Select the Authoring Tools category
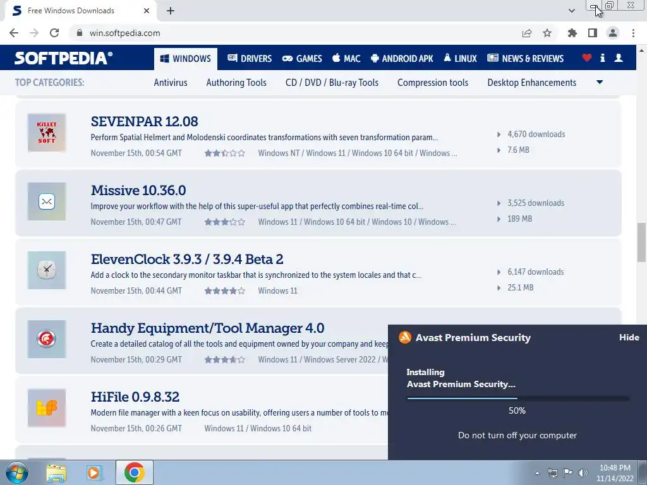Image resolution: width=647 pixels, height=485 pixels. 236,83
